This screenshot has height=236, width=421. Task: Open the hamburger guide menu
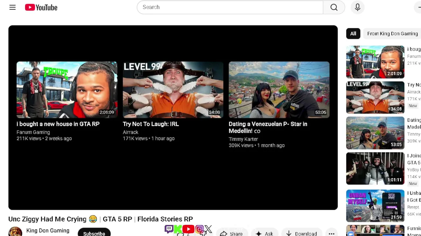pos(12,7)
